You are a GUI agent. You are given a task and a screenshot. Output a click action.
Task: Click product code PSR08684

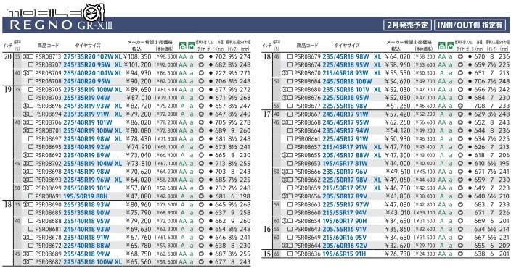point(307,81)
